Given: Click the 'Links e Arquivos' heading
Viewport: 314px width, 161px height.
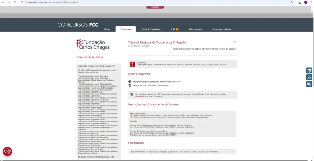Looking at the screenshot, I should [x=139, y=74].
